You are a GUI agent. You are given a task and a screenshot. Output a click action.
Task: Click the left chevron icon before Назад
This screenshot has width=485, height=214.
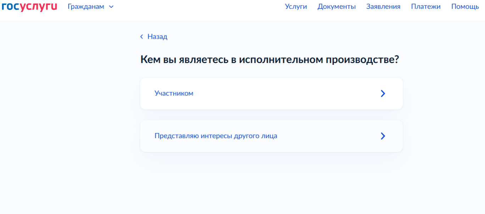pyautogui.click(x=142, y=36)
